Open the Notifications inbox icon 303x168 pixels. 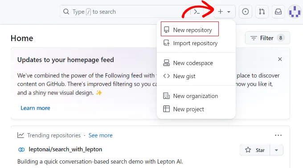point(278,12)
